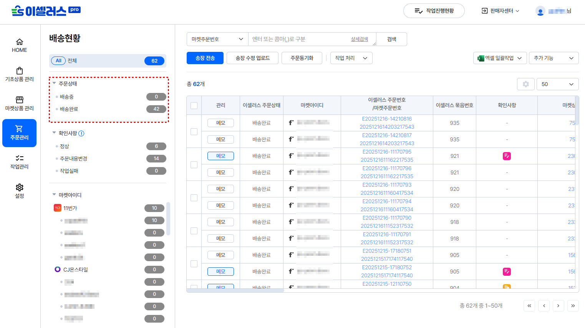Open HOME from the sidebar
This screenshot has height=328, width=585.
click(19, 45)
